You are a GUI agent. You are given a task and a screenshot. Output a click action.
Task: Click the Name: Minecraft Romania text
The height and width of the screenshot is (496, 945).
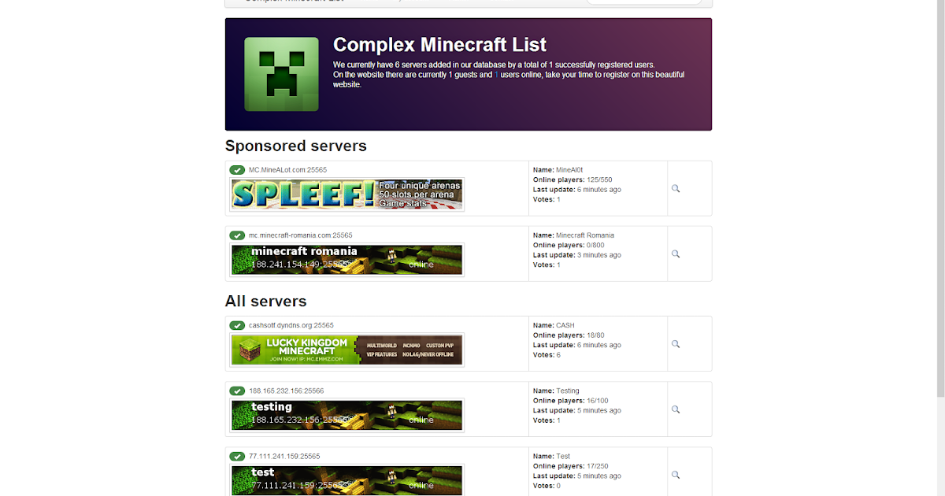[573, 235]
